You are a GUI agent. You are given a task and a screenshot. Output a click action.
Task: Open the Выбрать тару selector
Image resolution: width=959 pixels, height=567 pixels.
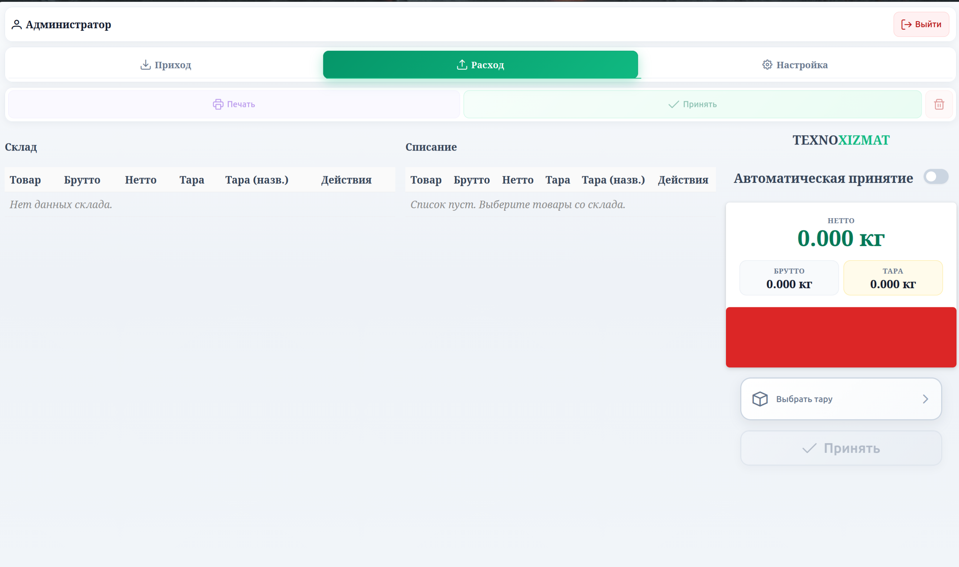[841, 399]
